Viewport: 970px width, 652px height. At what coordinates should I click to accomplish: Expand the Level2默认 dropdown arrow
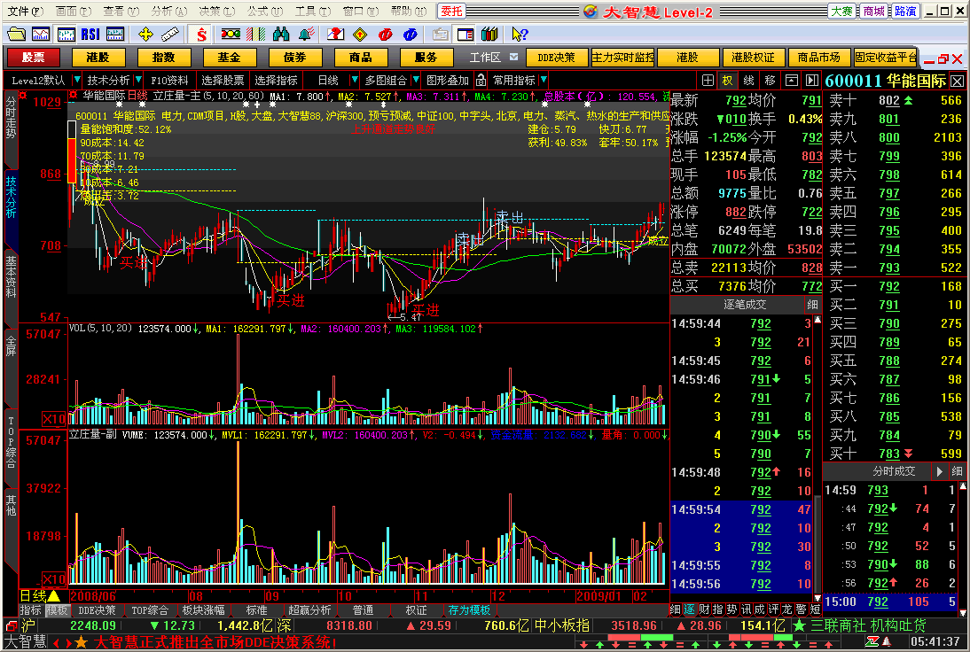tap(77, 81)
